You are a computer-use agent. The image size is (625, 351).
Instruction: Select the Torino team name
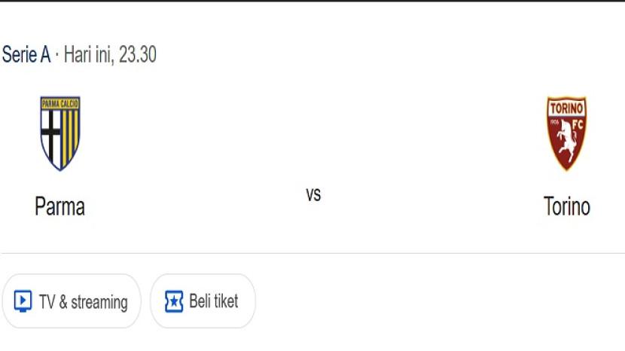pos(566,206)
